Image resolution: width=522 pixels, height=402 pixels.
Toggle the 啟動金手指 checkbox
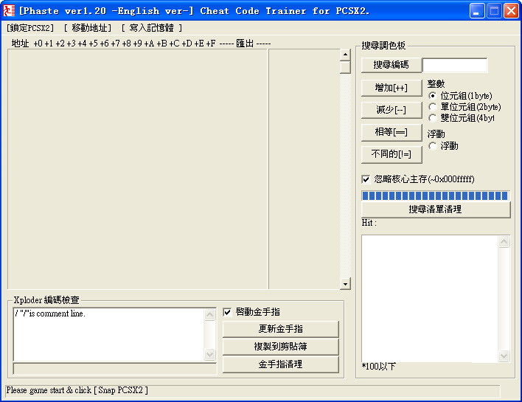pos(227,312)
